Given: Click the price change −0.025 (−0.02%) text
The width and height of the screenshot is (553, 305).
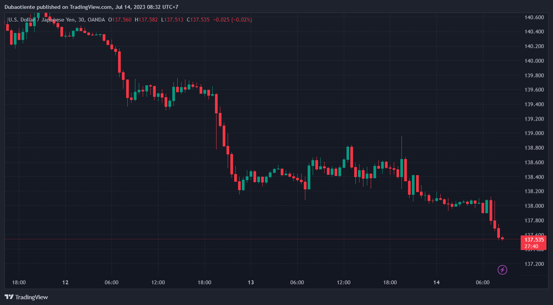Looking at the screenshot, I should pyautogui.click(x=232, y=20).
